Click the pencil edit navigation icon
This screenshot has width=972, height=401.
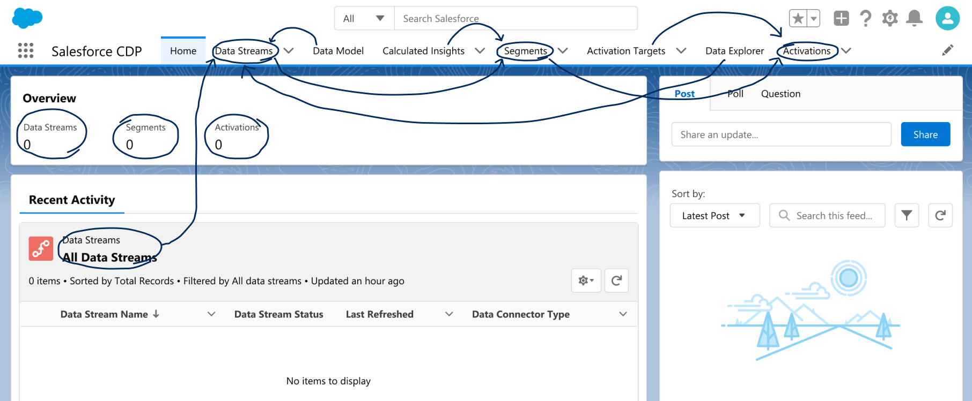(948, 50)
